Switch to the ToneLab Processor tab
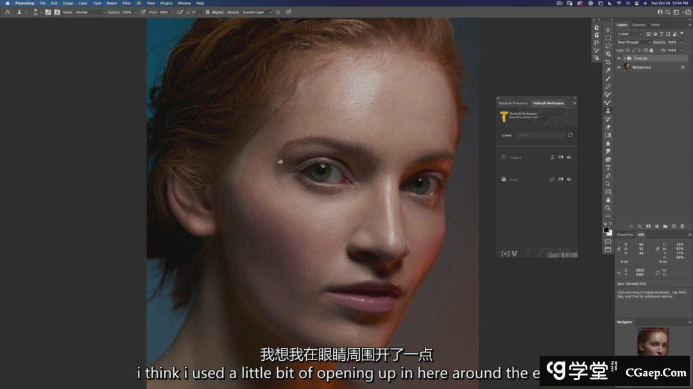This screenshot has height=389, width=693. coord(513,103)
